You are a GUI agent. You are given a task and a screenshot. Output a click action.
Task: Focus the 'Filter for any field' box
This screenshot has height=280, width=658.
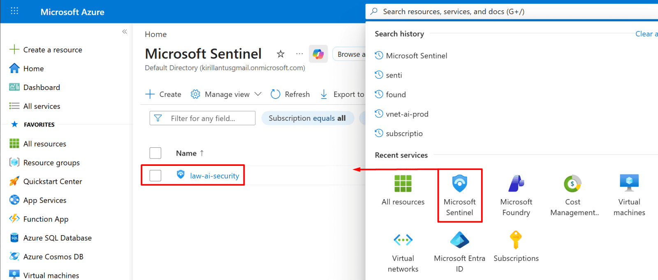pyautogui.click(x=202, y=118)
